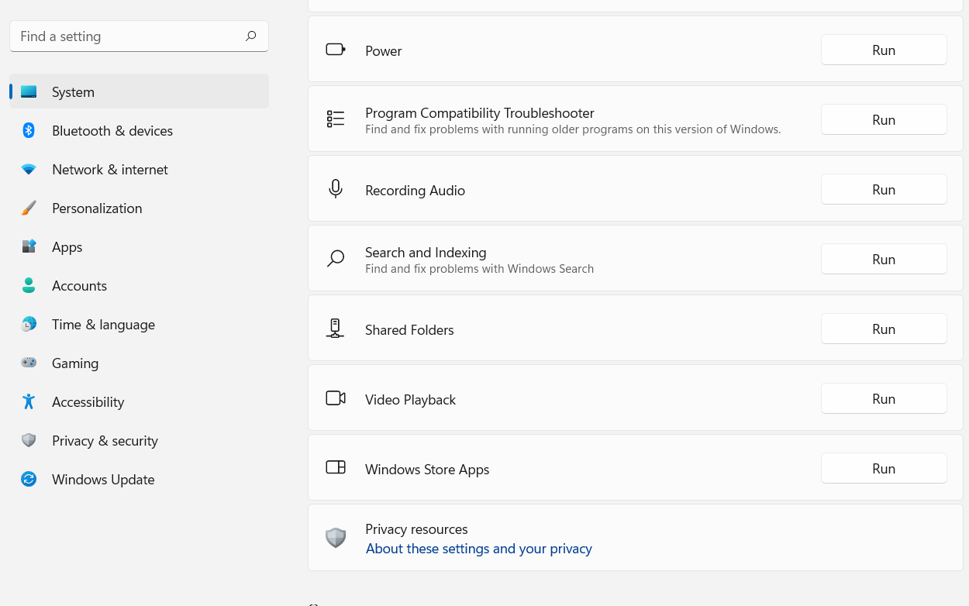The width and height of the screenshot is (969, 606).
Task: Click the Recording Audio microphone icon
Action: tap(336, 188)
